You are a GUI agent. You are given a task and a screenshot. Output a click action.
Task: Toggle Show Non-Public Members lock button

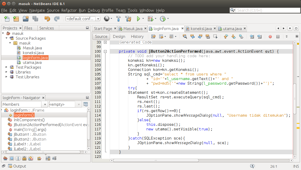24,158
